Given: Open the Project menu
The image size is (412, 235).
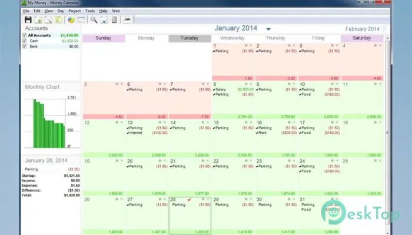Looking at the screenshot, I should tap(75, 11).
